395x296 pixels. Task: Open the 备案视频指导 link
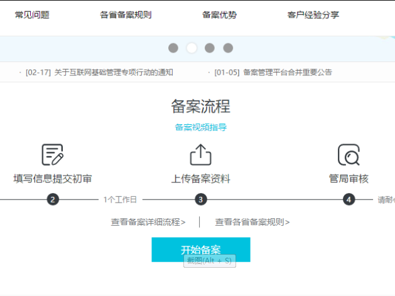click(201, 127)
